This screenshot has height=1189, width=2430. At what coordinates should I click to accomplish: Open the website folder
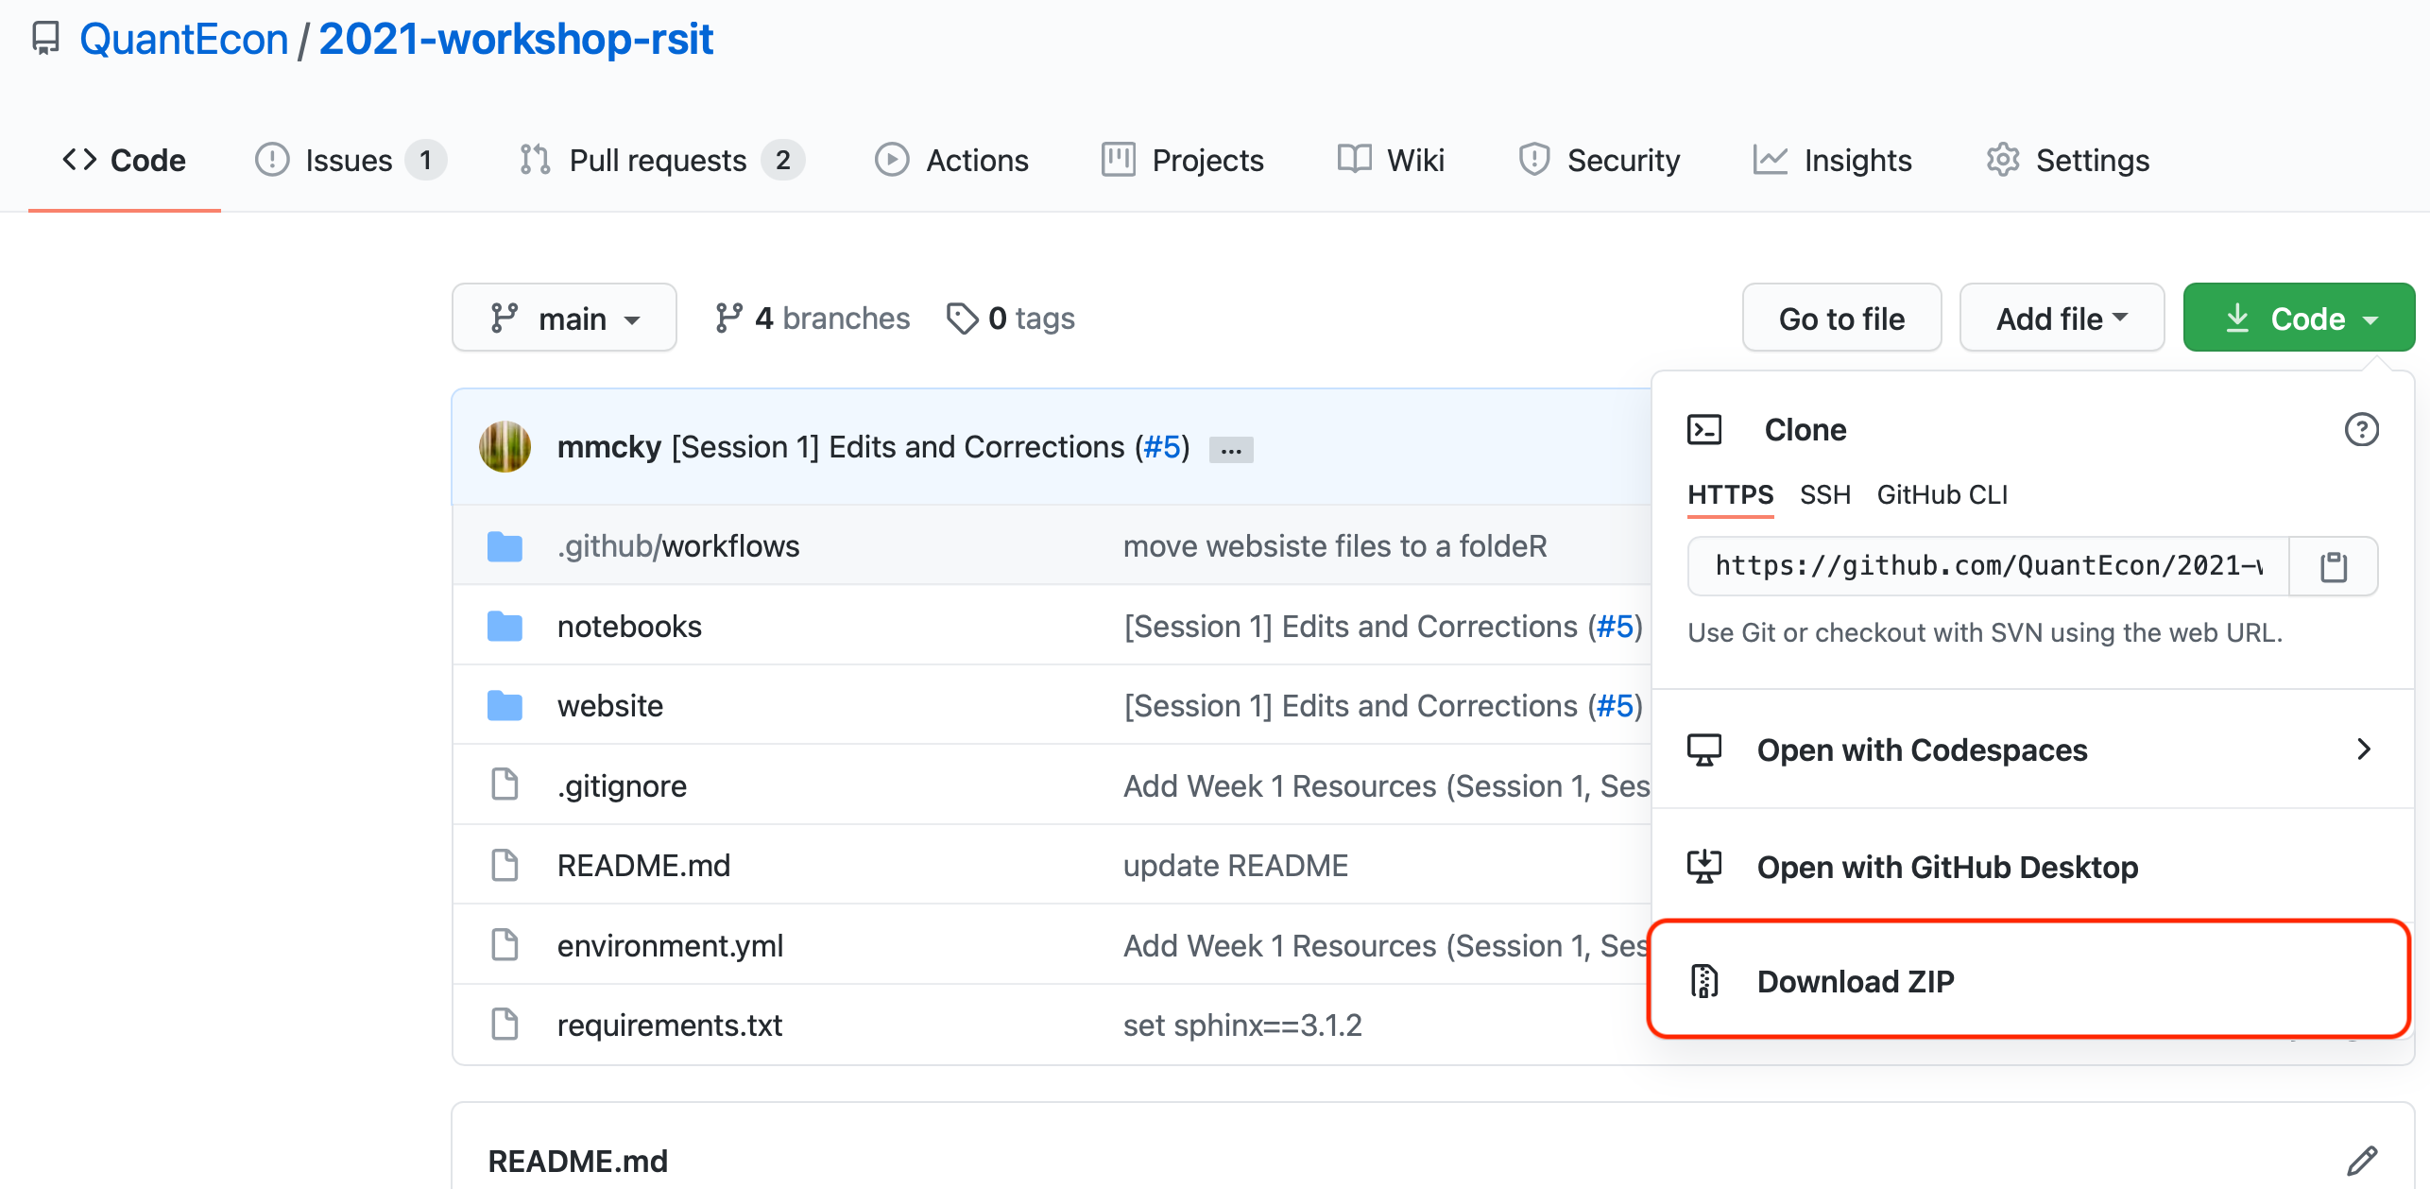click(x=610, y=706)
